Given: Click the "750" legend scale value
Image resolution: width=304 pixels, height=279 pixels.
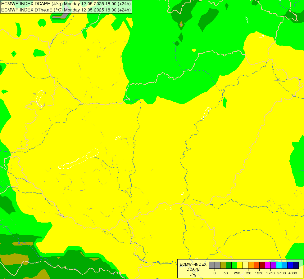Looking at the screenshot, I should (248, 273).
